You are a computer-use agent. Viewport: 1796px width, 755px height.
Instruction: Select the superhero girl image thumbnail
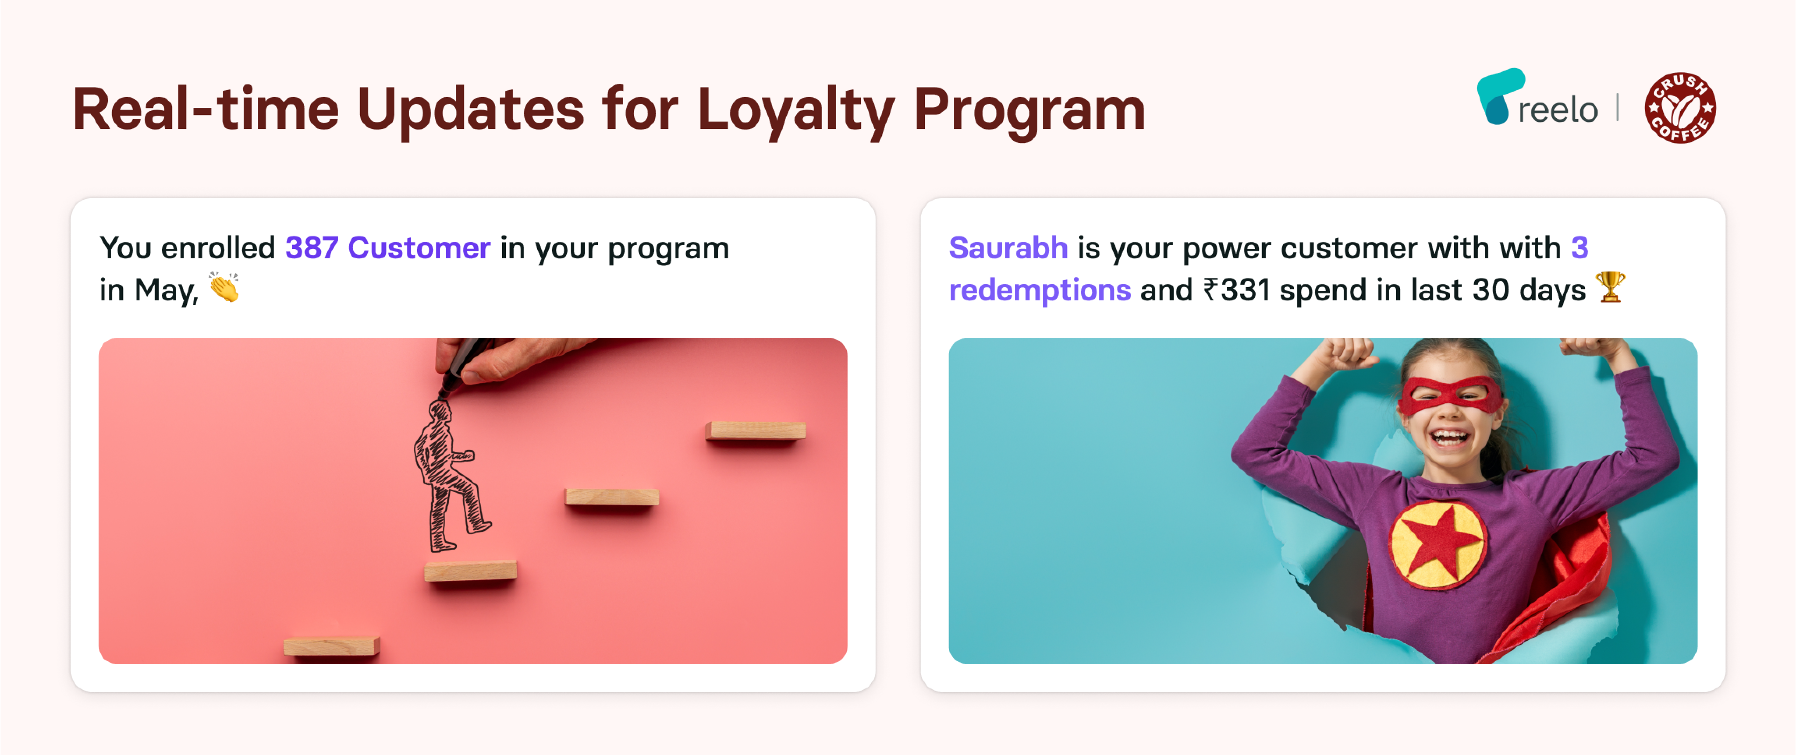pos(1323,501)
